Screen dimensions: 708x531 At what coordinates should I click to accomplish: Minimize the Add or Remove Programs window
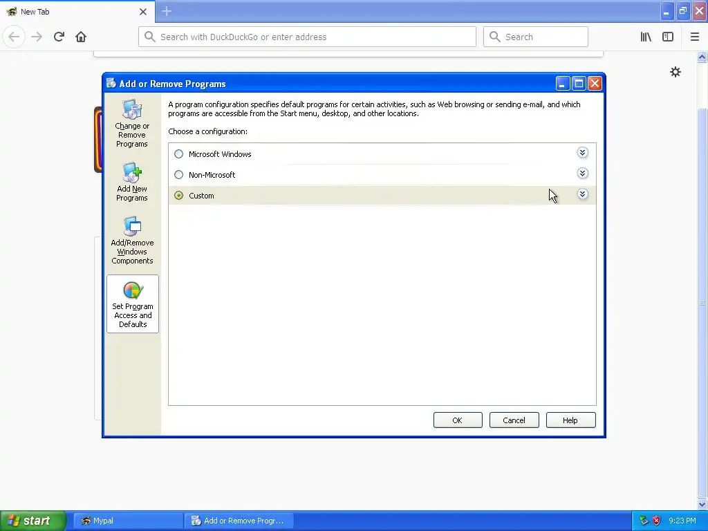point(562,84)
